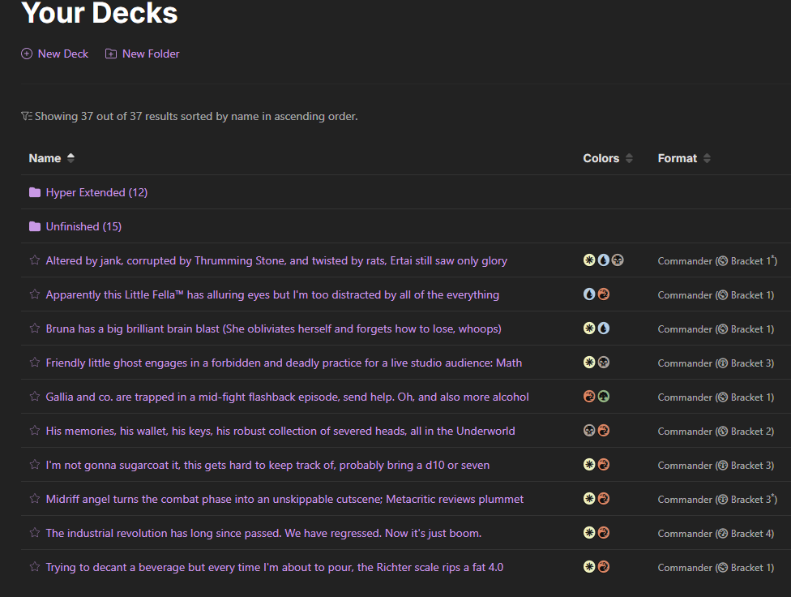The image size is (791, 597).
Task: Open the Friendly little ghost deck
Action: (x=284, y=363)
